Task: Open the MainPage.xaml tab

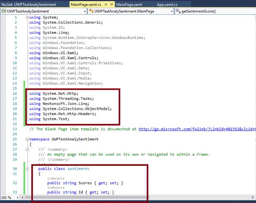Action: 129,4
